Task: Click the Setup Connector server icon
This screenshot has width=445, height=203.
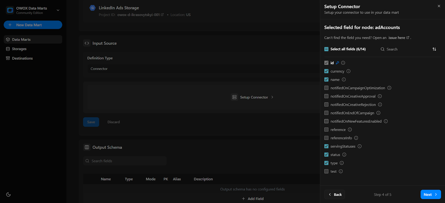Action: (234, 97)
